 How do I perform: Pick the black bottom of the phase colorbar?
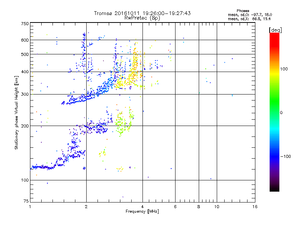pos(274,189)
